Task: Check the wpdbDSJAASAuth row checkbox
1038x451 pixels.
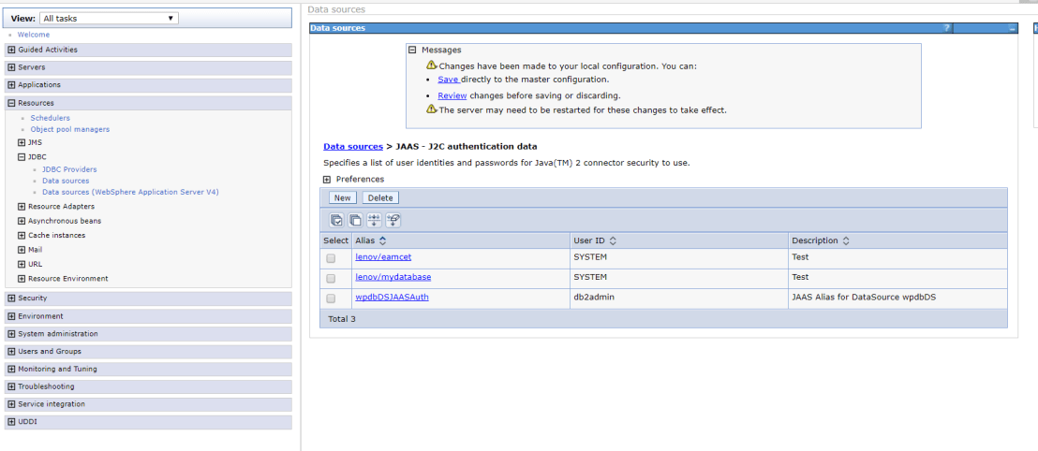Action: [331, 298]
